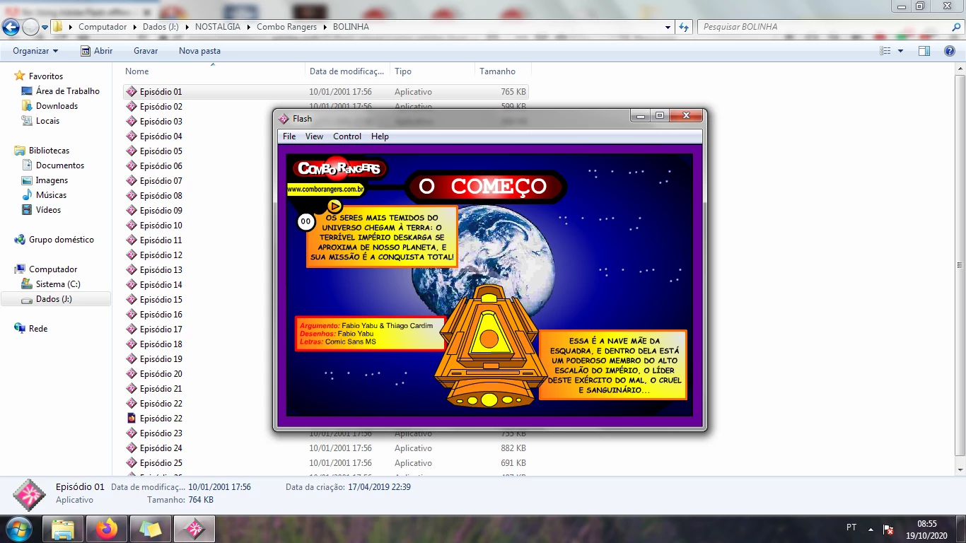Screen dimensions: 966x543
Task: Open Windows Explorer from the taskbar
Action: coord(63,529)
